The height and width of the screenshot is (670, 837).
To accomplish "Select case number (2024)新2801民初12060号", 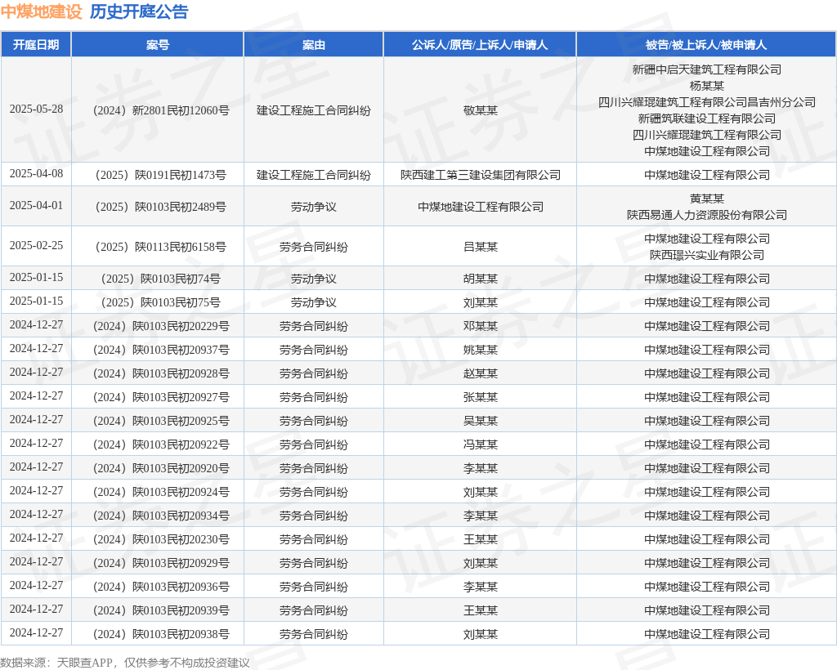I will click(x=161, y=110).
